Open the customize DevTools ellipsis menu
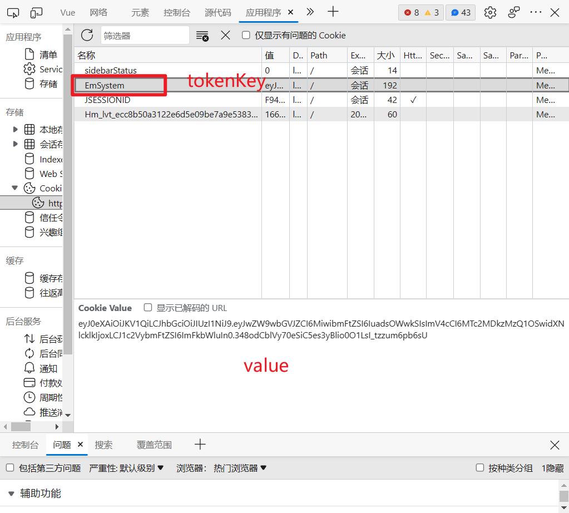Screen dimensions: 569x513 click(536, 13)
